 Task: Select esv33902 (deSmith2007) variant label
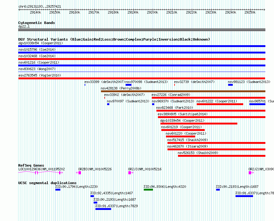click(x=124, y=95)
